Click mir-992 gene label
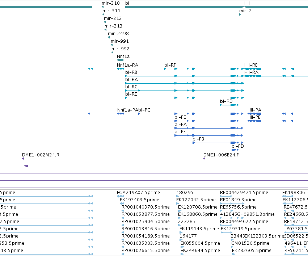308x256 pixels. (120, 49)
